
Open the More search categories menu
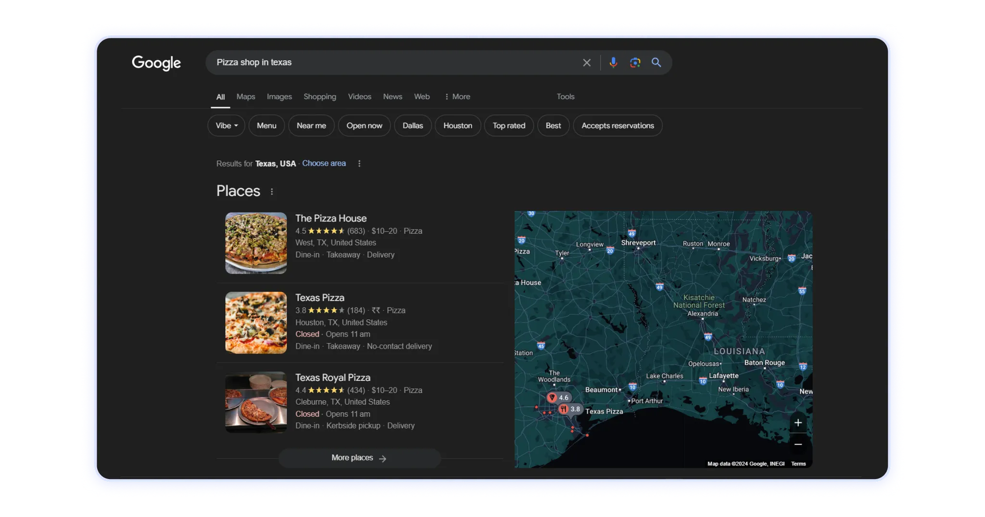tap(457, 97)
